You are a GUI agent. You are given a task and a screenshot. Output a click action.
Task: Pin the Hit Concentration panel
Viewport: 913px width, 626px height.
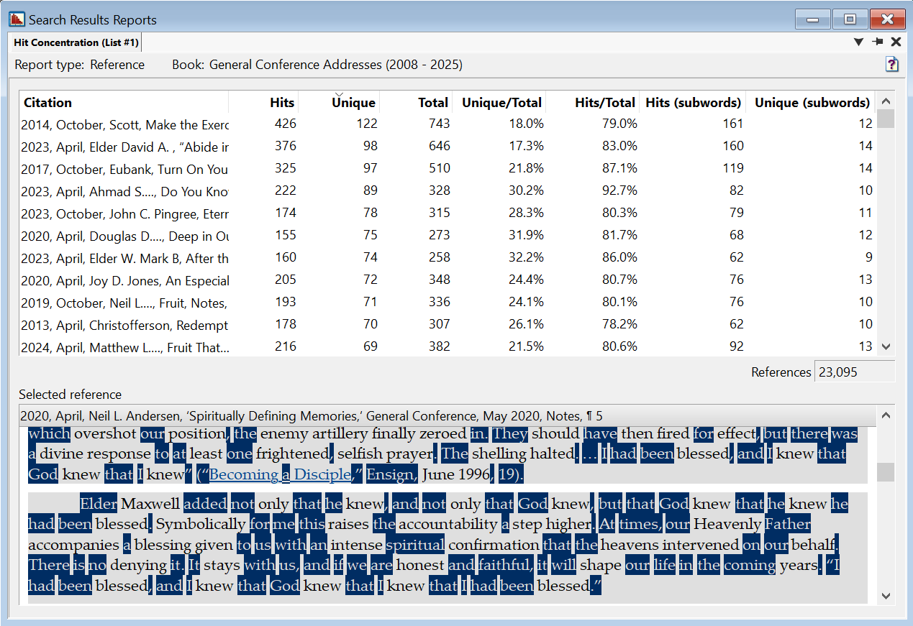[877, 42]
